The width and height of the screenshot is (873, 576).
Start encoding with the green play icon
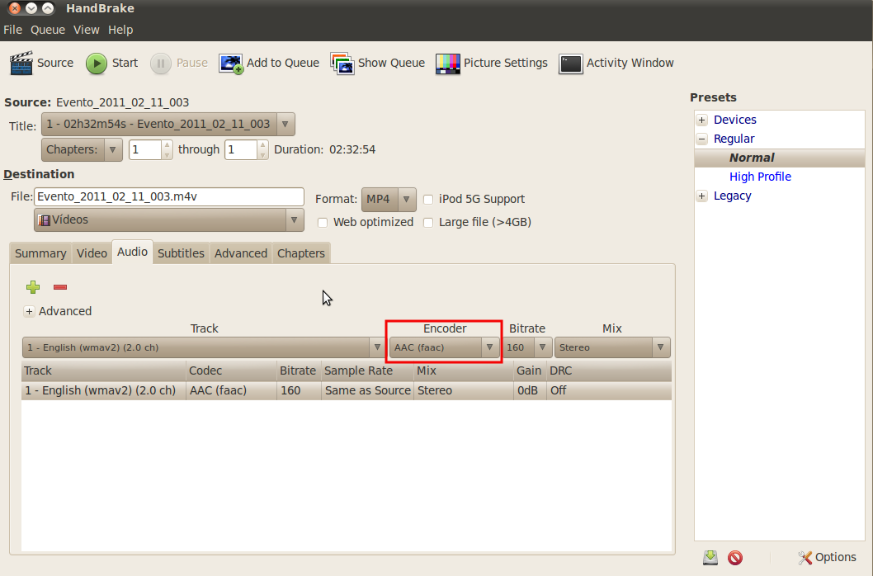coord(97,64)
